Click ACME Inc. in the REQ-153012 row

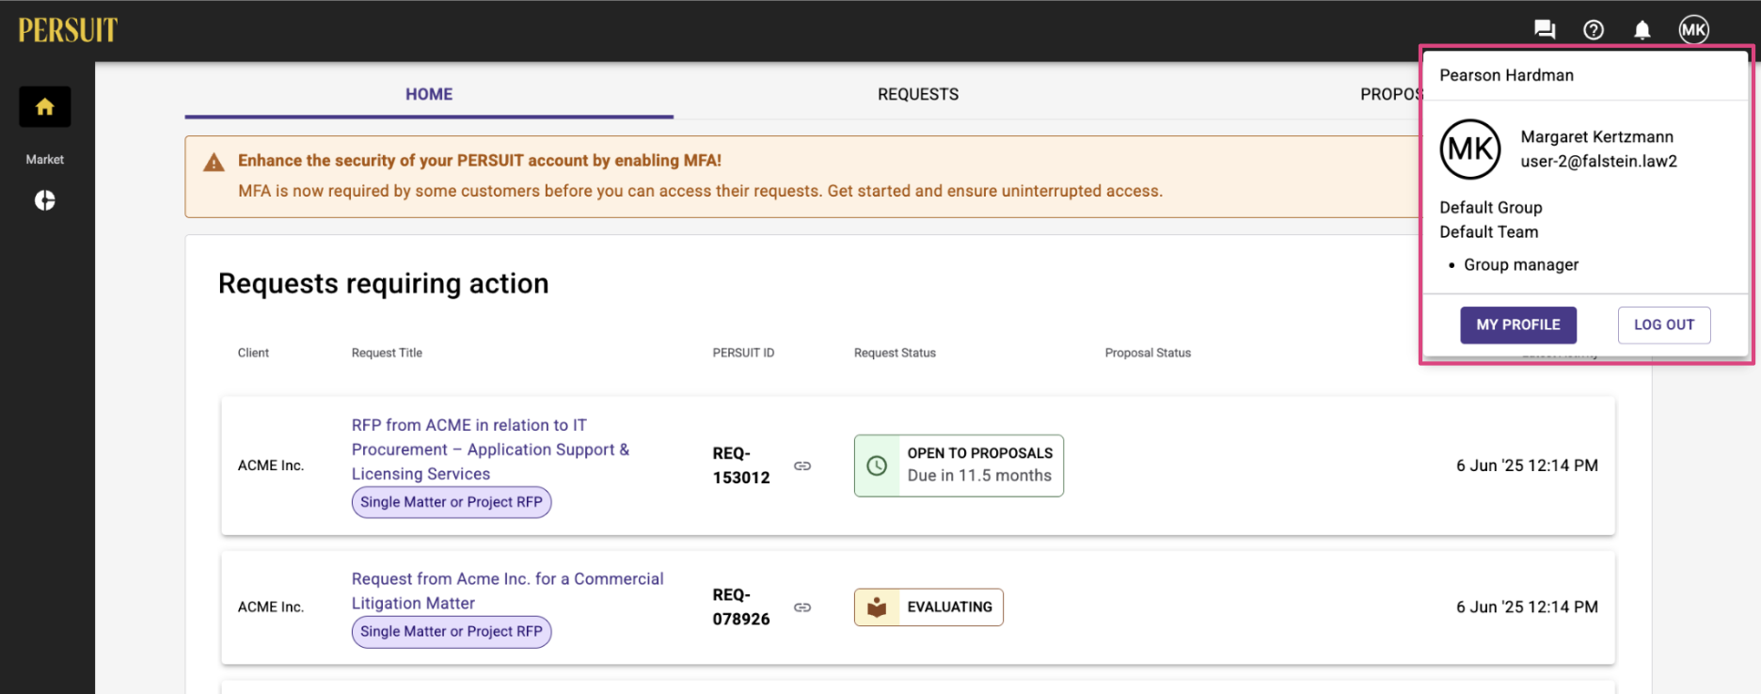click(x=271, y=465)
